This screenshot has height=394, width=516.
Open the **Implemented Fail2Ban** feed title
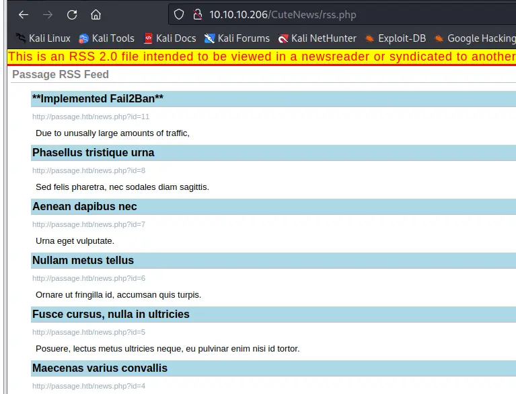[x=98, y=98]
